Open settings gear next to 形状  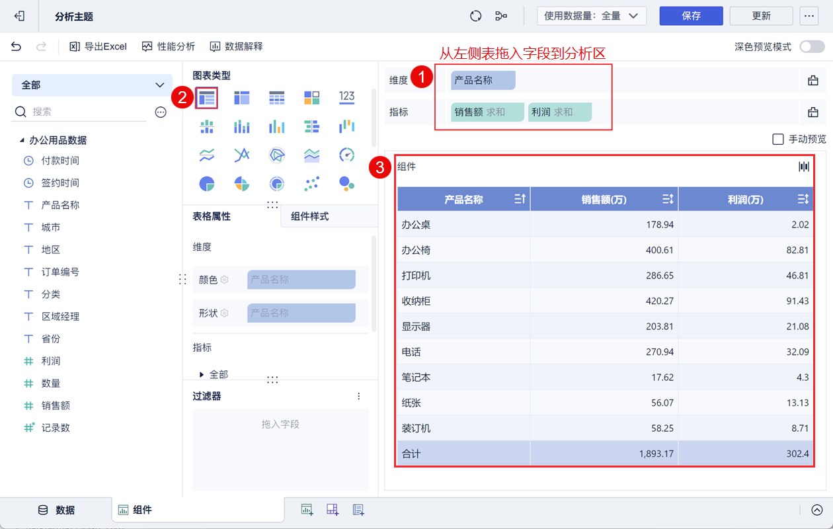pos(224,313)
